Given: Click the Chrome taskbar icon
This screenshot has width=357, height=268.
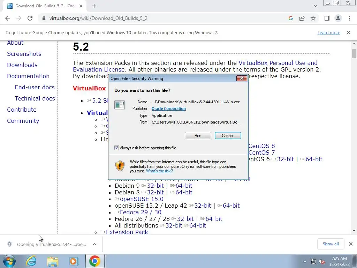Looking at the screenshot, I should coord(95,261).
